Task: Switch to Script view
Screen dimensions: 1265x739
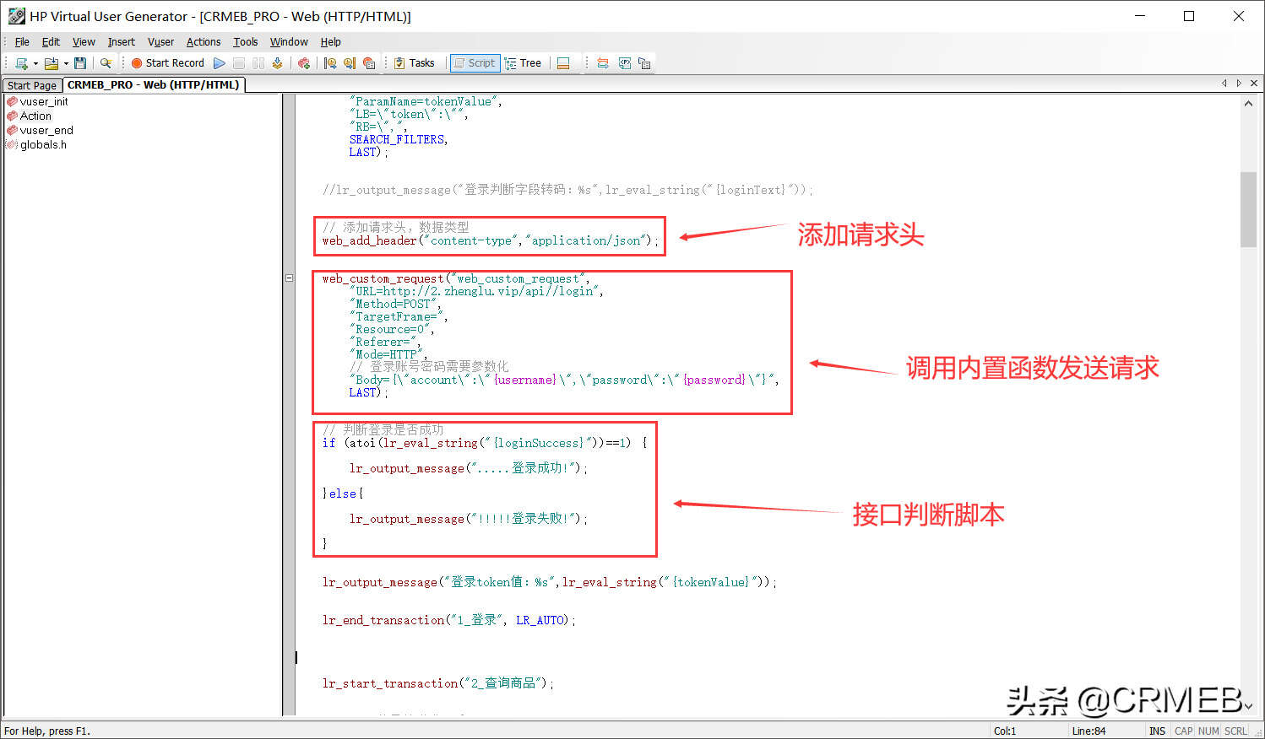Action: (475, 63)
